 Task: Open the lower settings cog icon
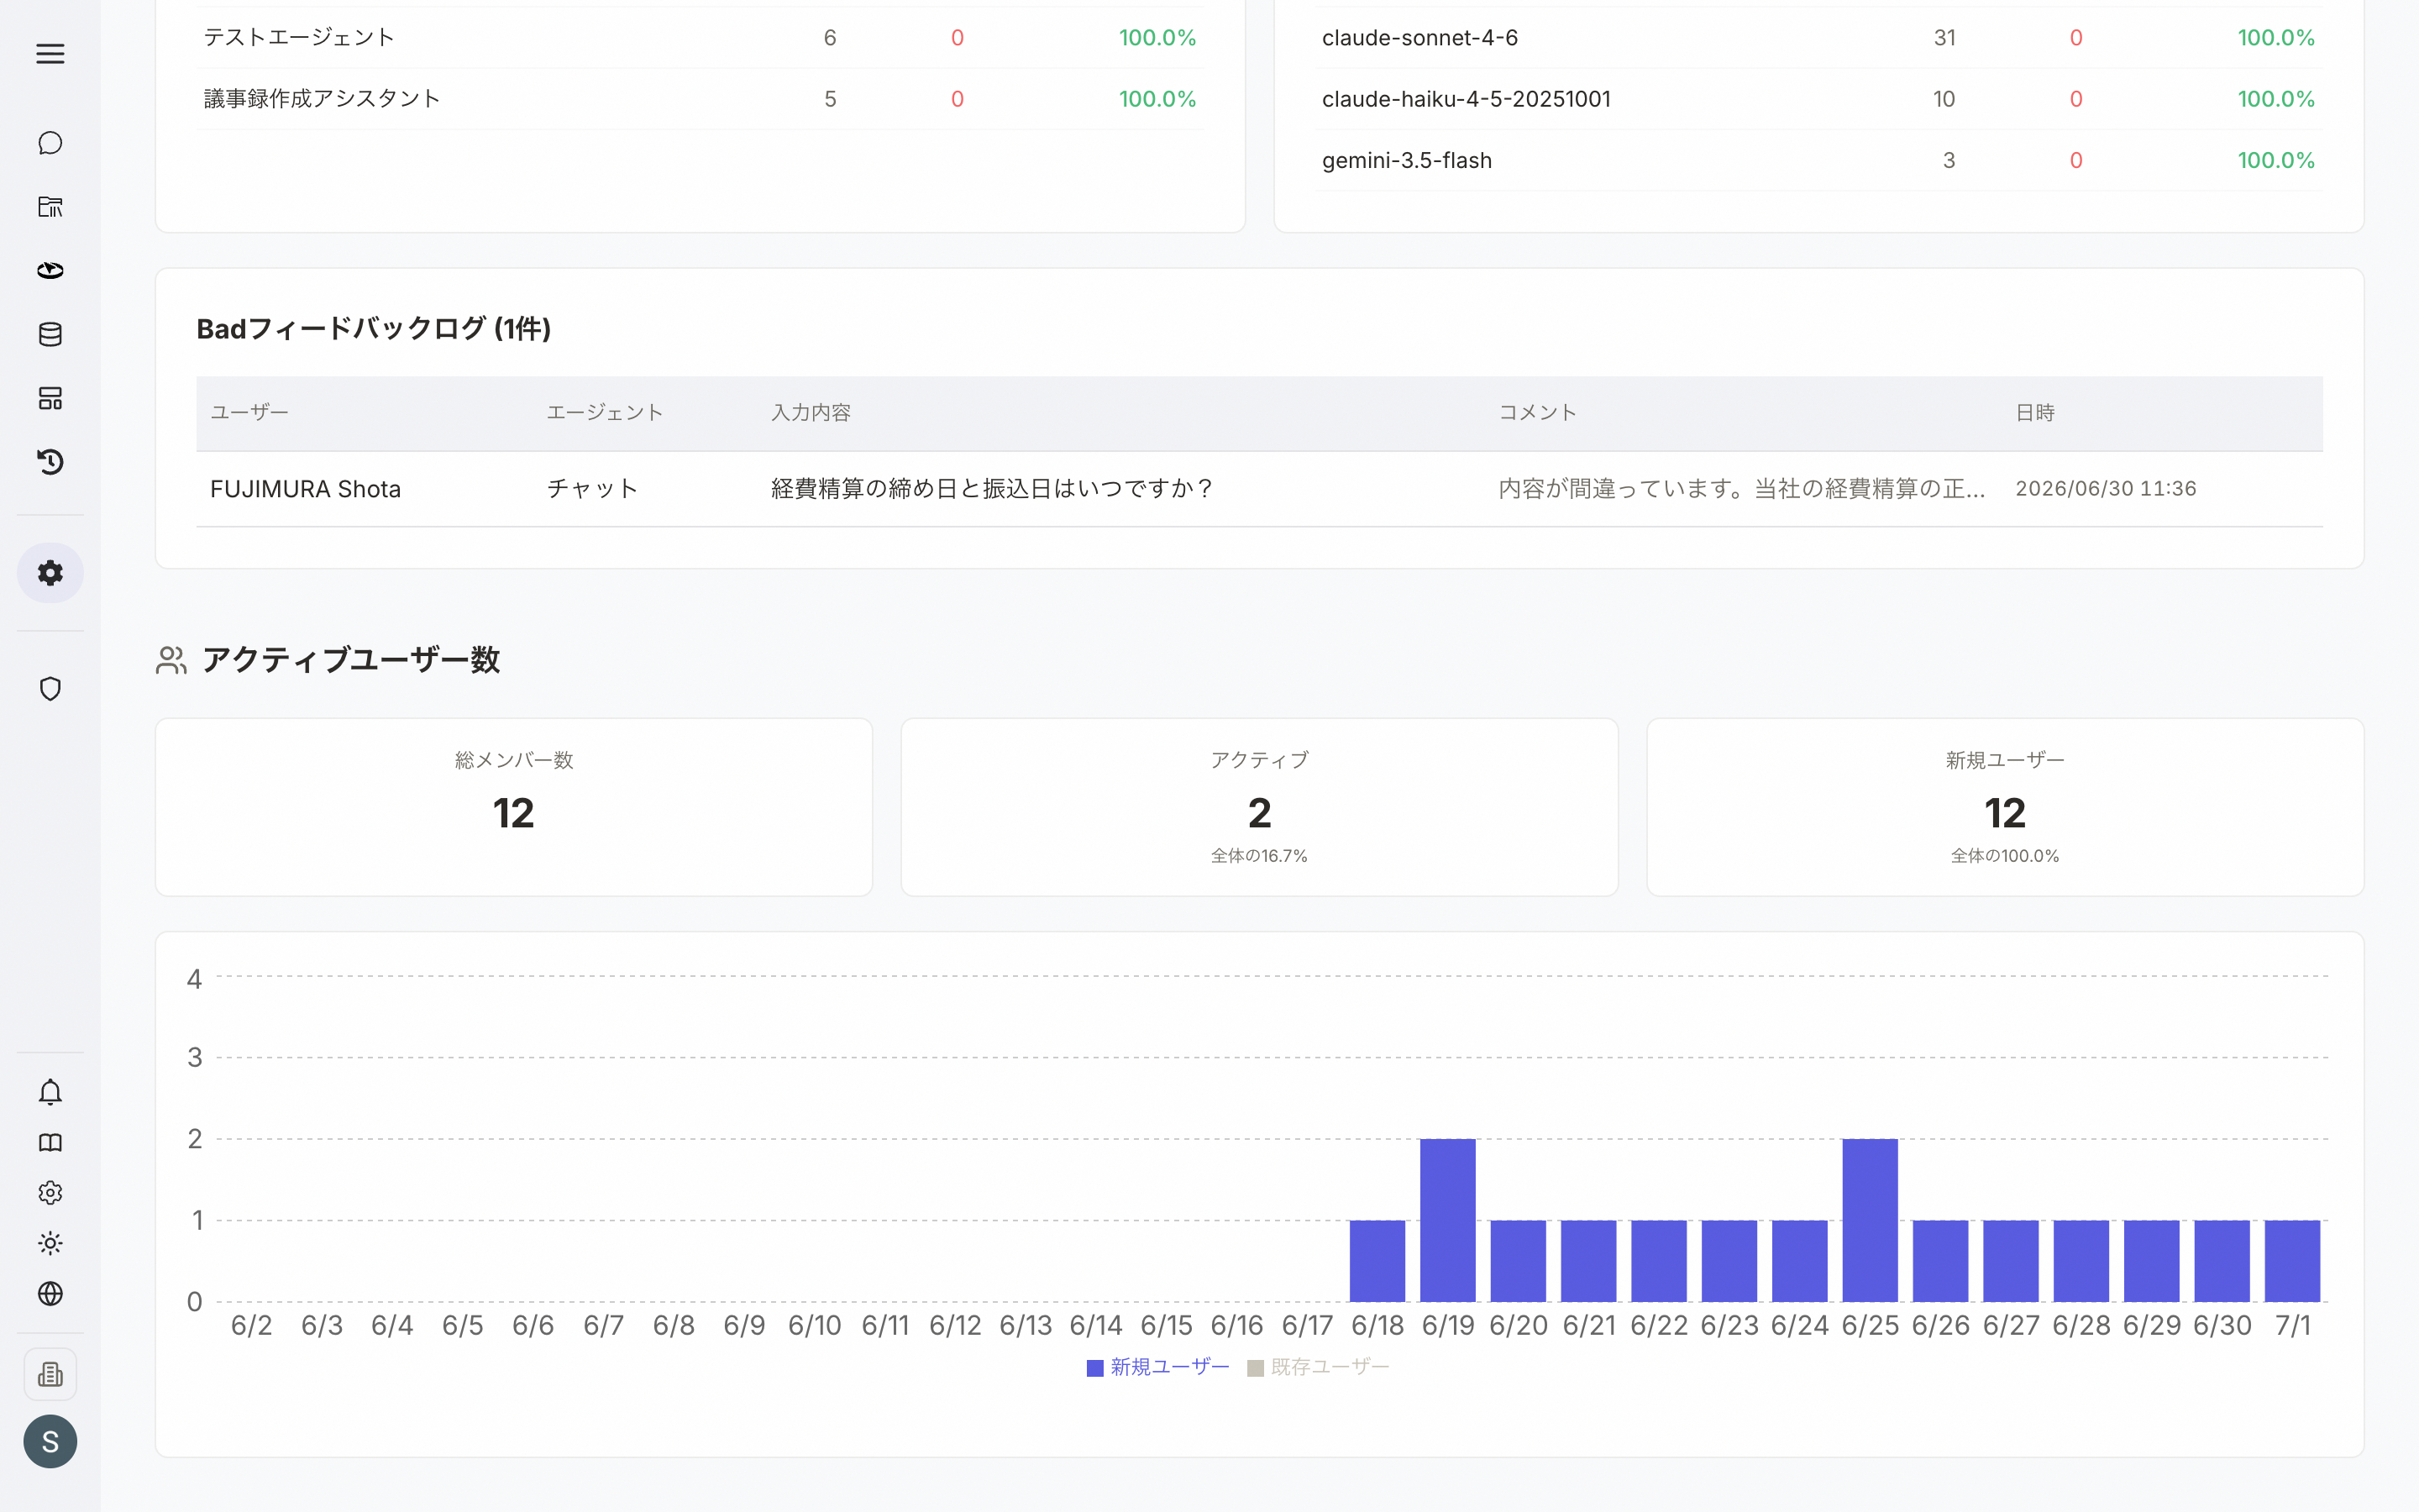pos(50,1193)
